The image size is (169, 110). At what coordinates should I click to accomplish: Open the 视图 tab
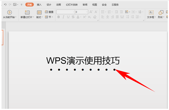[94, 4]
